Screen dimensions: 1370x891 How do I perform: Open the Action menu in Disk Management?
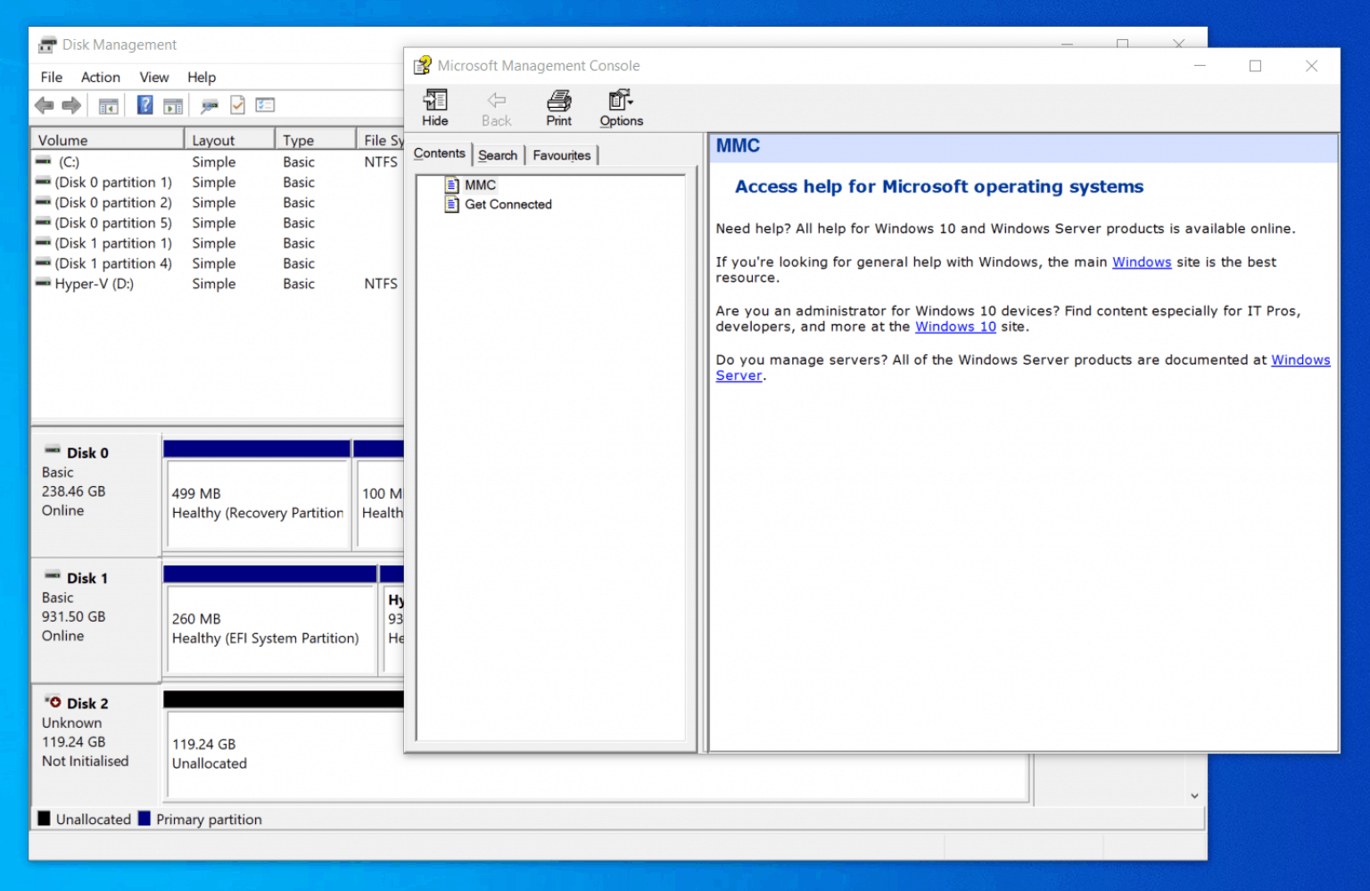100,78
